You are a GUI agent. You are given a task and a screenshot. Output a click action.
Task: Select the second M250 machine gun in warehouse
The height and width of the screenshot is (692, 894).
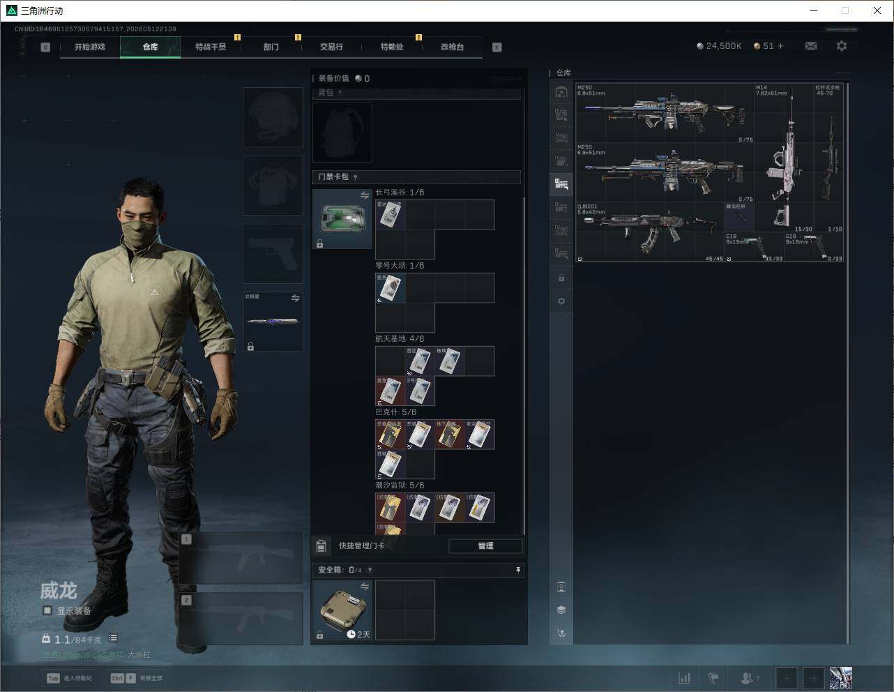click(665, 173)
